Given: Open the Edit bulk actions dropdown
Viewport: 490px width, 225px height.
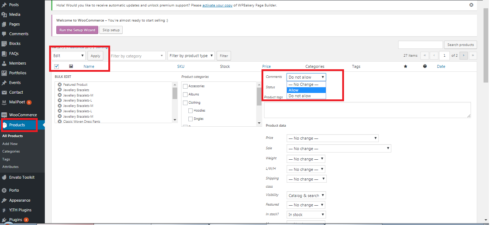Looking at the screenshot, I should coord(69,56).
